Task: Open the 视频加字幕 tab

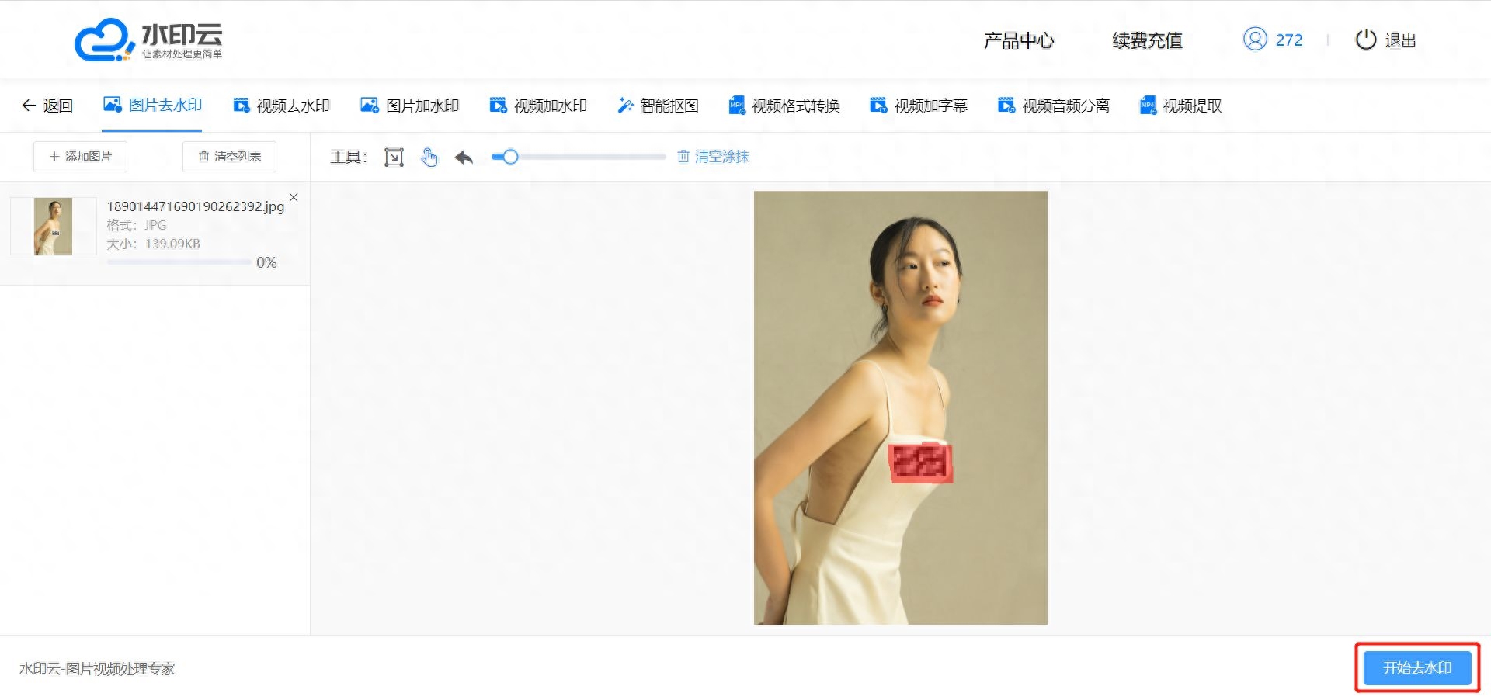Action: pyautogui.click(x=918, y=106)
